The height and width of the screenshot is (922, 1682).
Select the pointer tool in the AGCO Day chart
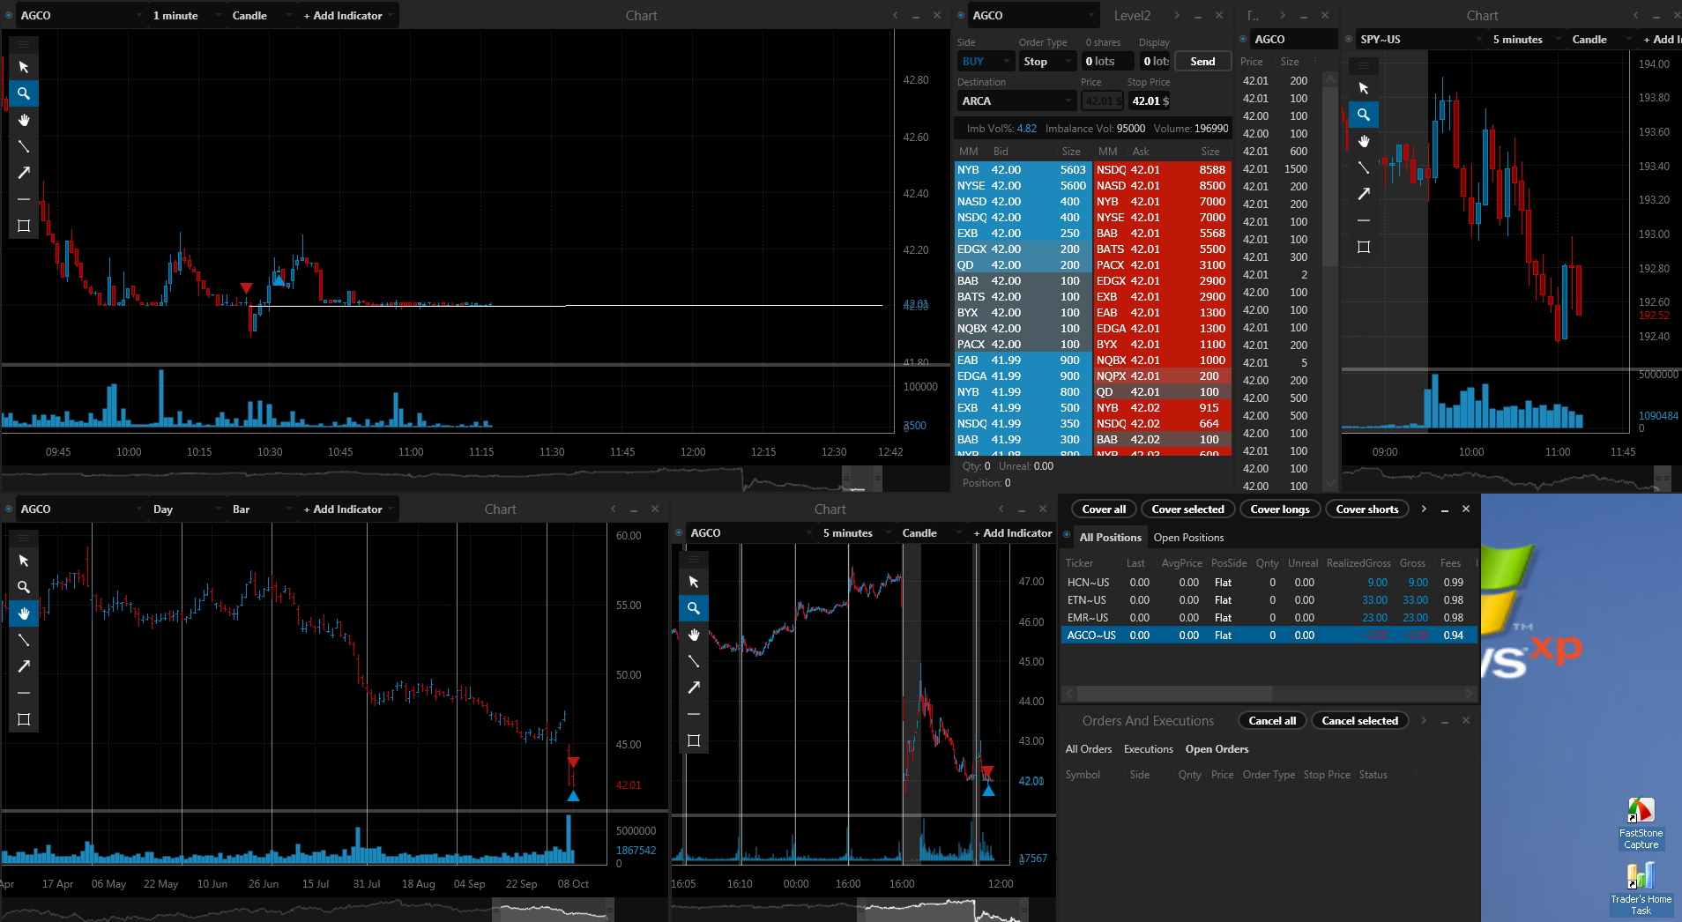click(x=24, y=561)
